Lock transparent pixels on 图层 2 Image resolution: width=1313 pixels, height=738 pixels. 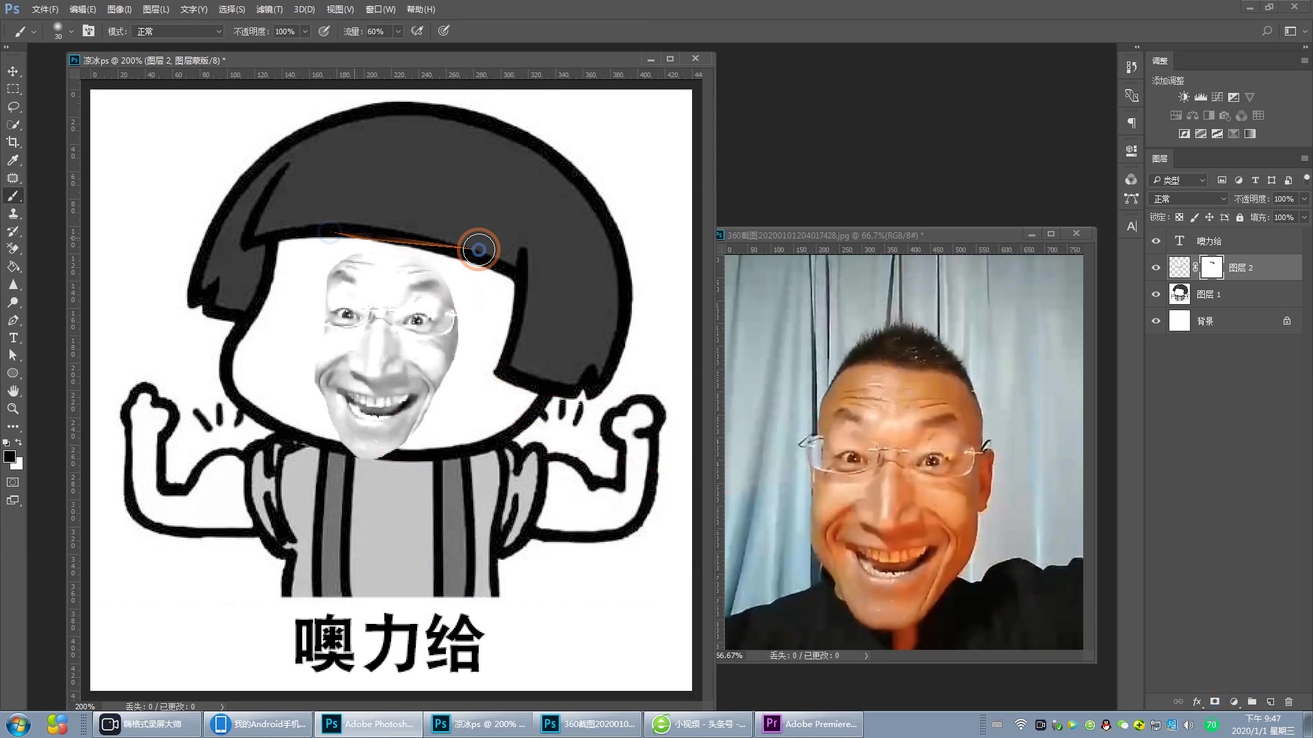click(x=1178, y=217)
